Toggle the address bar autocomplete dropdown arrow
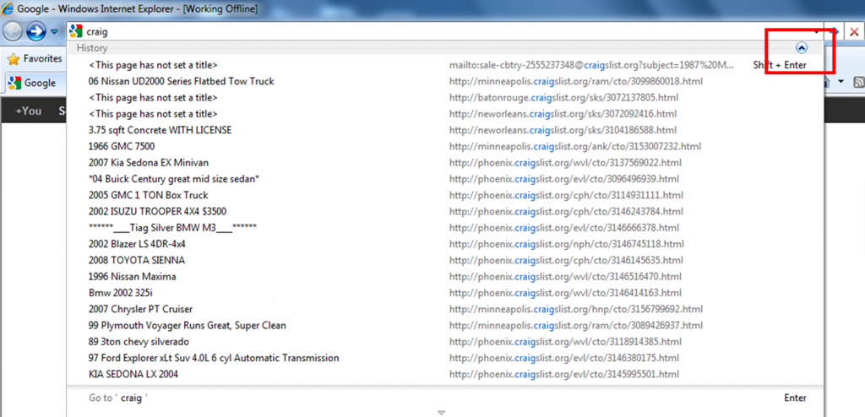 pos(817,32)
